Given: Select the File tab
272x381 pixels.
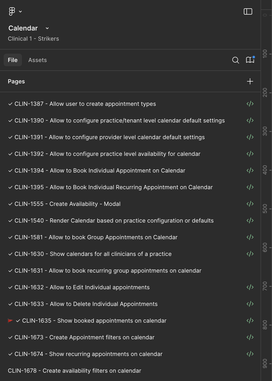Looking at the screenshot, I should pos(13,60).
